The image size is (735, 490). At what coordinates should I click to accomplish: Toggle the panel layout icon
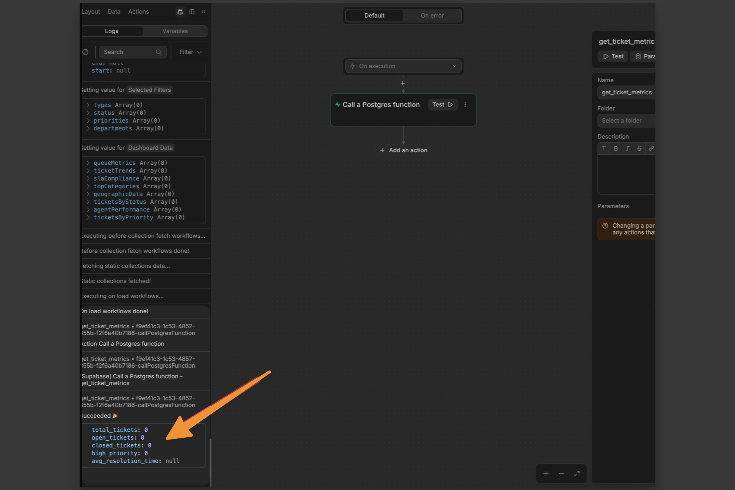pos(192,12)
